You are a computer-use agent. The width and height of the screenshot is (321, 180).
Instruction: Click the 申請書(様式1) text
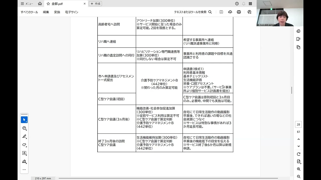click(194, 69)
